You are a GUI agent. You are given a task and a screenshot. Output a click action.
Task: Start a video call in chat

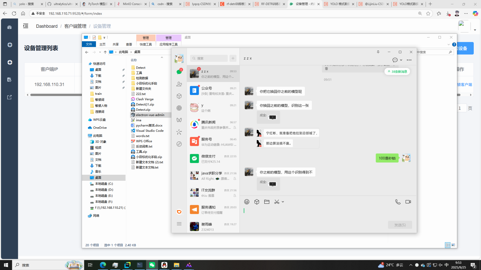click(x=408, y=202)
